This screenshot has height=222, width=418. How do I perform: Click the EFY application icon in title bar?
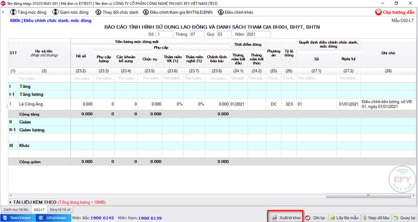[x=3, y=3]
